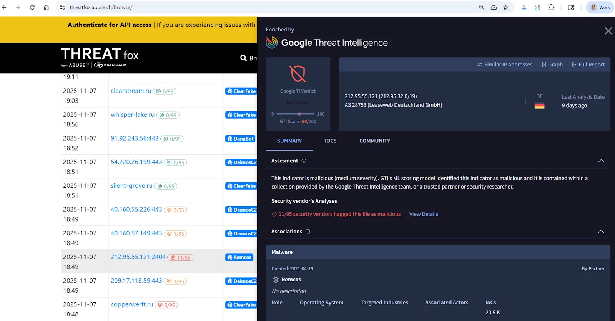Click 11/95 badge beside 212.95.55.121:2404

coord(180,258)
